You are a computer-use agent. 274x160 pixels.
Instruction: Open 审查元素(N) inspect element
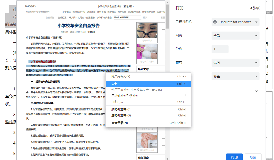click(x=148, y=123)
